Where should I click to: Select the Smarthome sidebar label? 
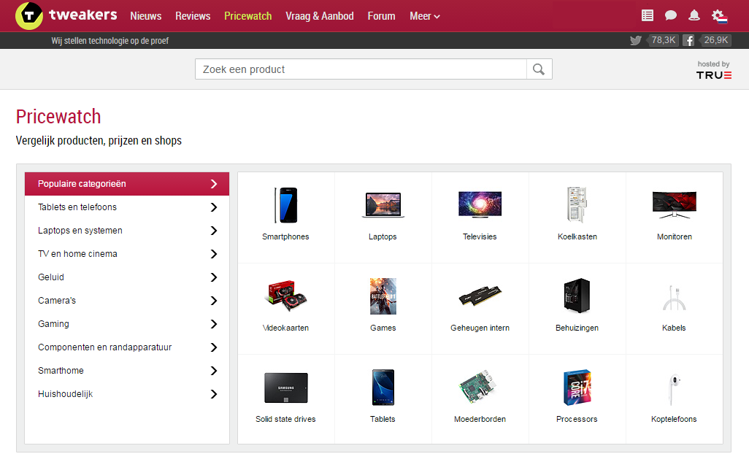(x=61, y=371)
